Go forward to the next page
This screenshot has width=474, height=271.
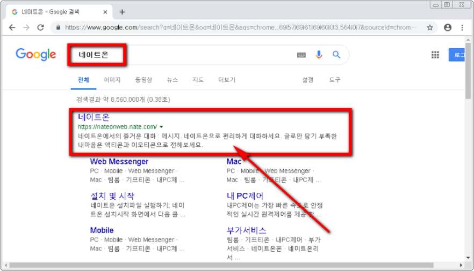[x=26, y=28]
